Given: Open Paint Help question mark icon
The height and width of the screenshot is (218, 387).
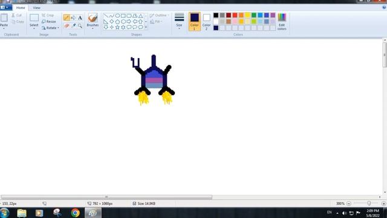Looking at the screenshot, I should [384, 7].
